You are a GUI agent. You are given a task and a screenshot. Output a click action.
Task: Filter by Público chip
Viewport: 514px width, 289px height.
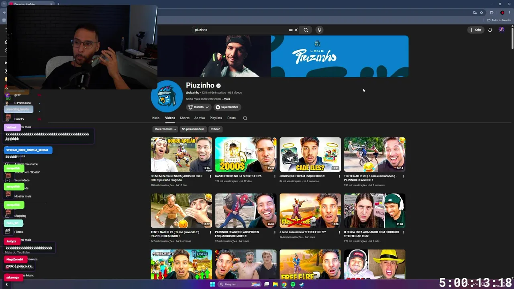point(215,129)
